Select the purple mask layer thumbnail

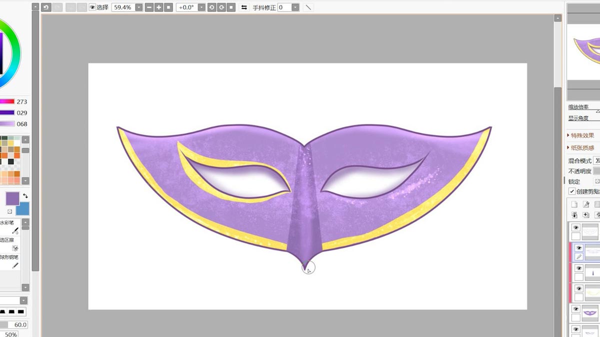[591, 313]
